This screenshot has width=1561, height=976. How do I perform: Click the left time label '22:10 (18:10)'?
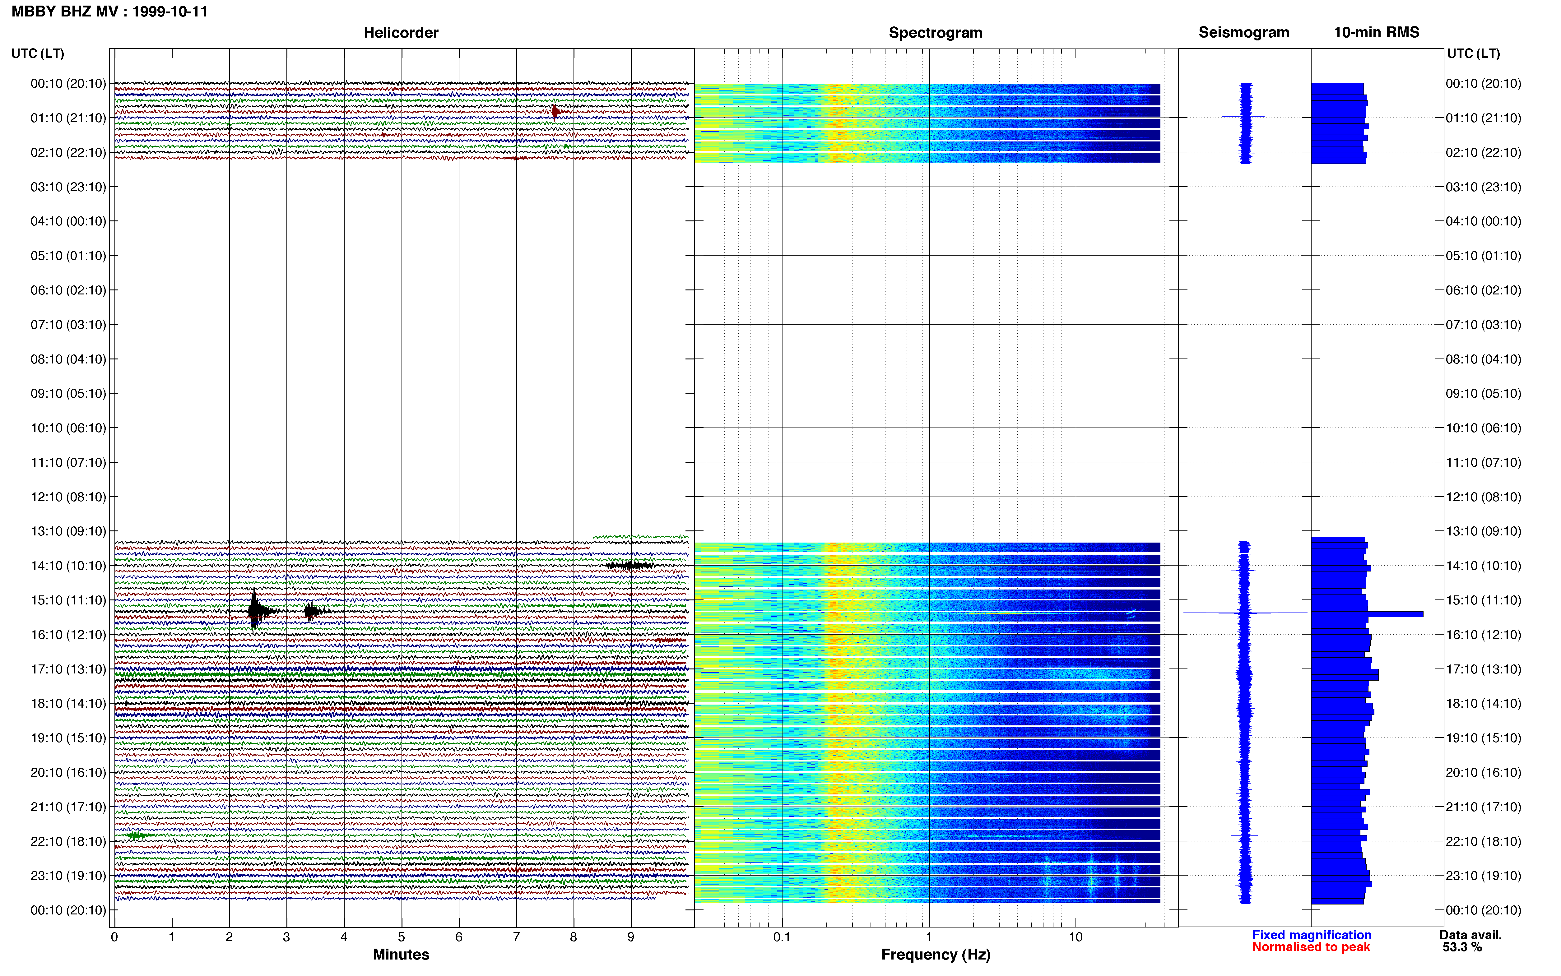tap(68, 842)
